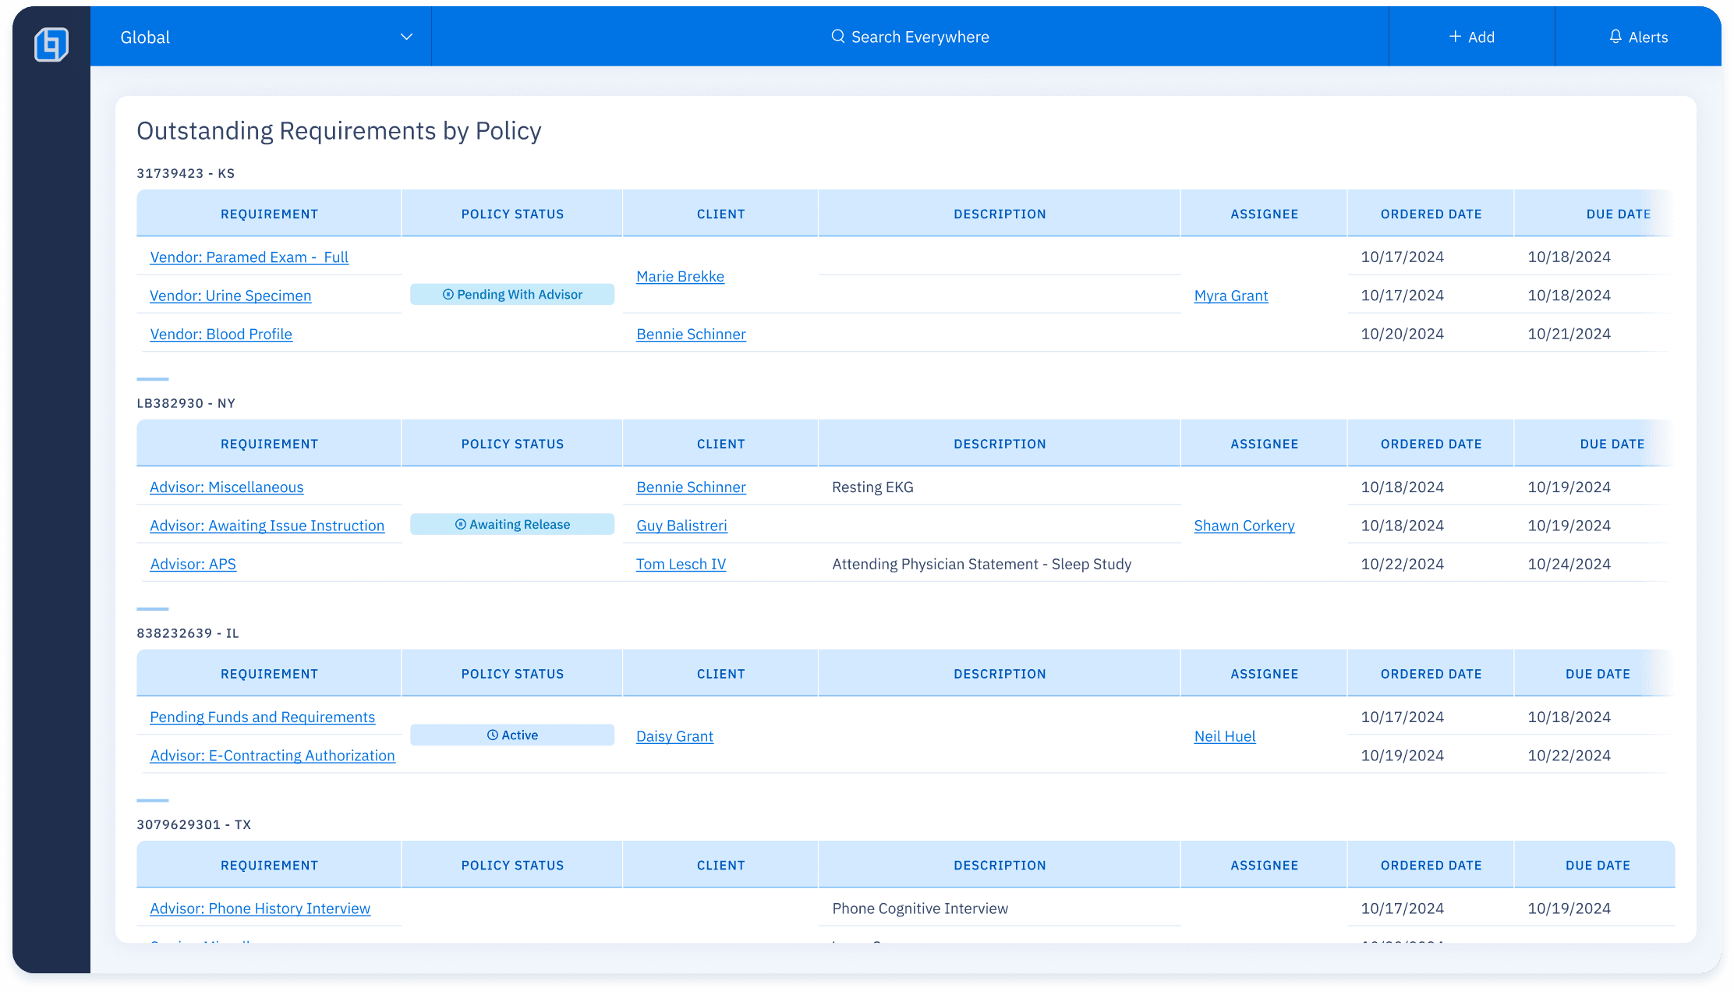This screenshot has width=1734, height=992.
Task: Open Vendor: Paramed Exam - Full requirement
Action: [x=249, y=257]
